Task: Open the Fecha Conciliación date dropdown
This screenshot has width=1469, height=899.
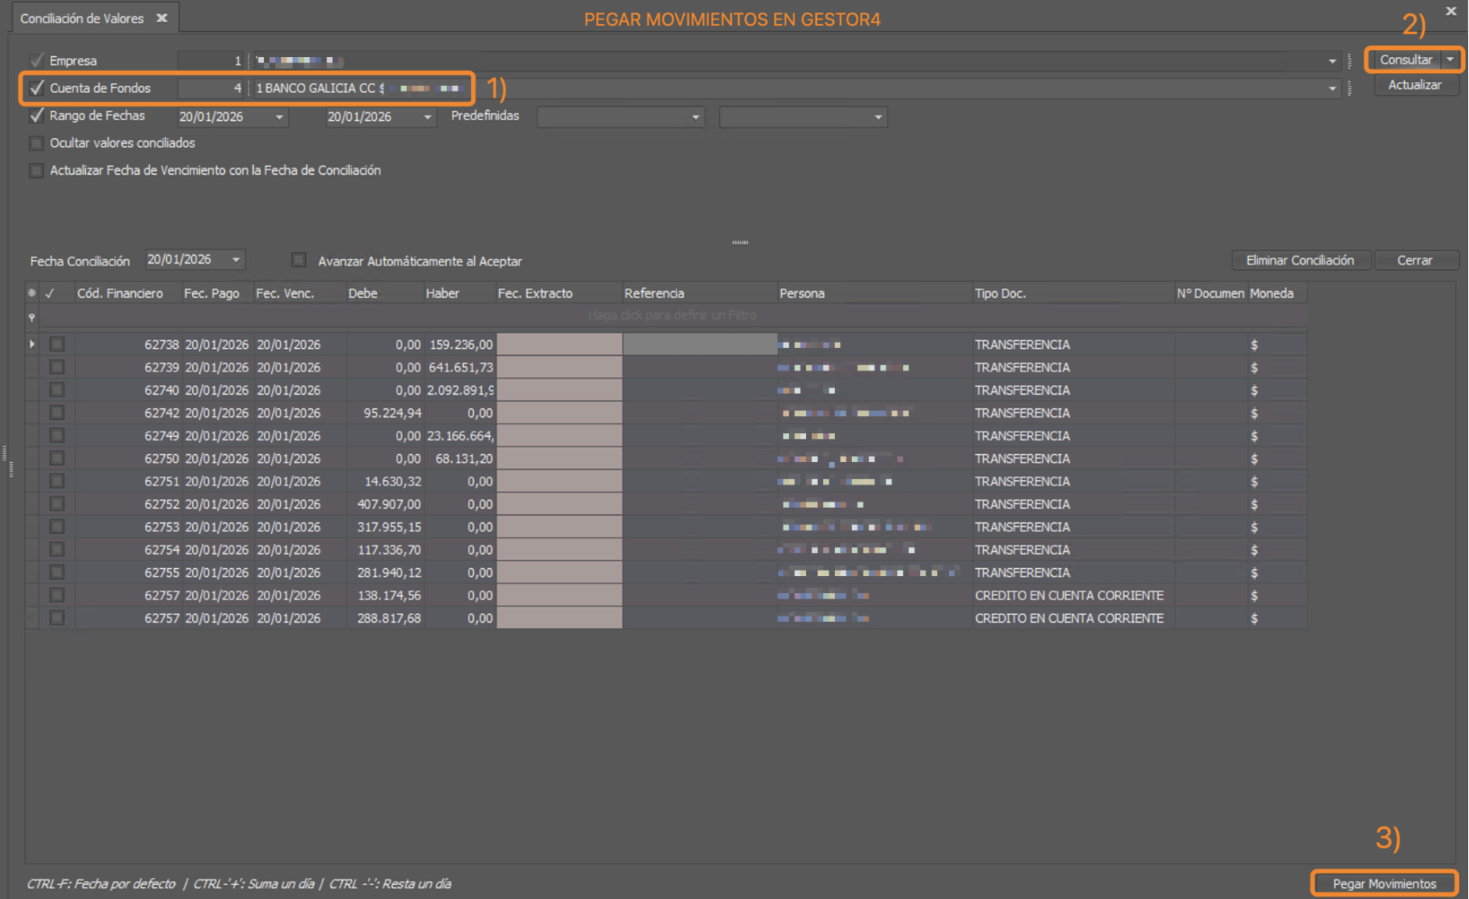Action: [236, 260]
